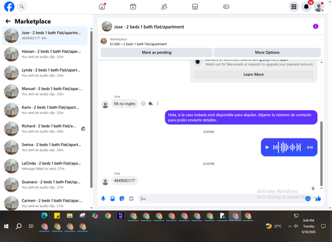Attach a photo file icon
This screenshot has width=332, height=242.
pos(112,198)
